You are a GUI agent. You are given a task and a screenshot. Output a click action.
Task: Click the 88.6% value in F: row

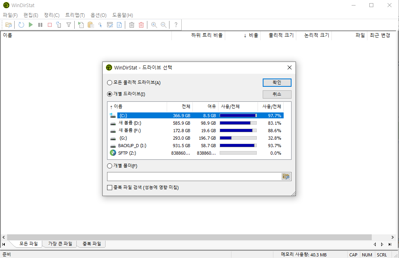[274, 131]
